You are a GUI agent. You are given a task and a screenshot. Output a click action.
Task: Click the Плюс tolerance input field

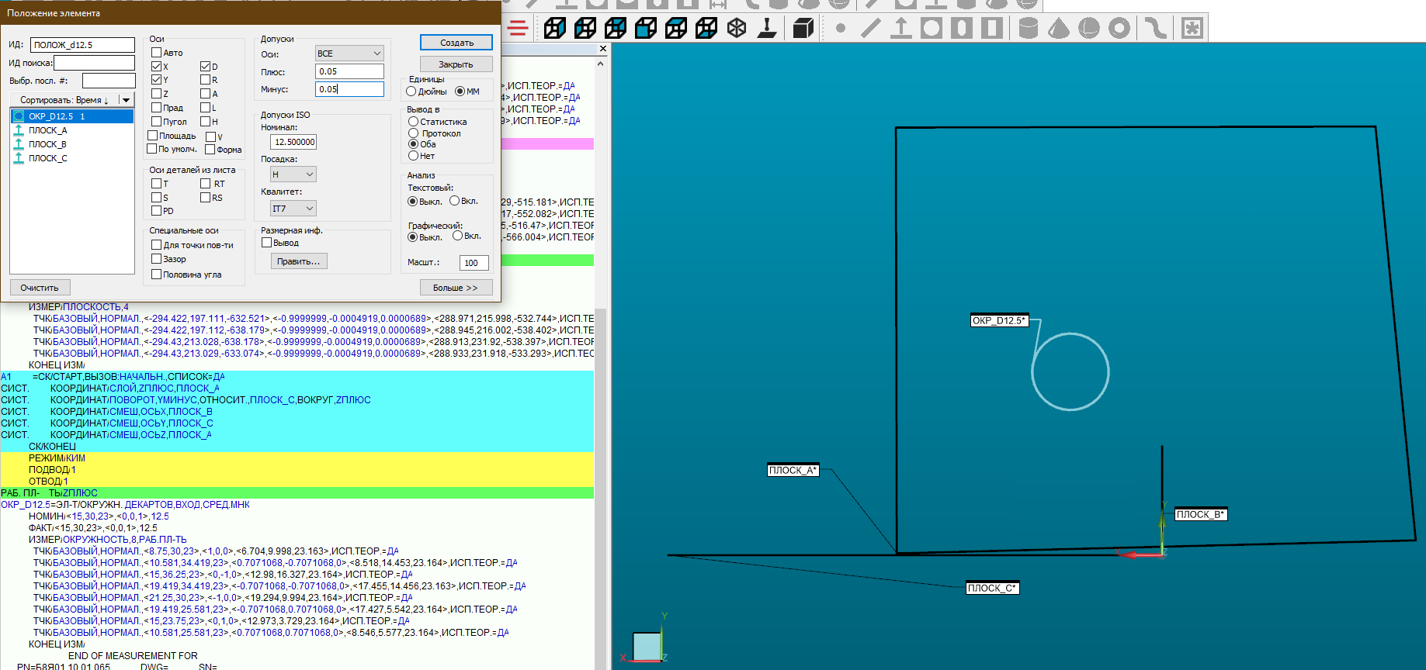point(349,71)
